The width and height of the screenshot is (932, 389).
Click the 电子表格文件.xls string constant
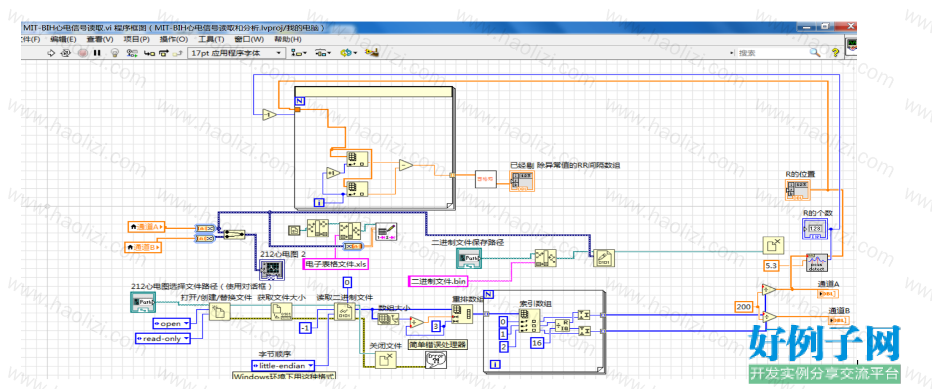[x=336, y=264]
